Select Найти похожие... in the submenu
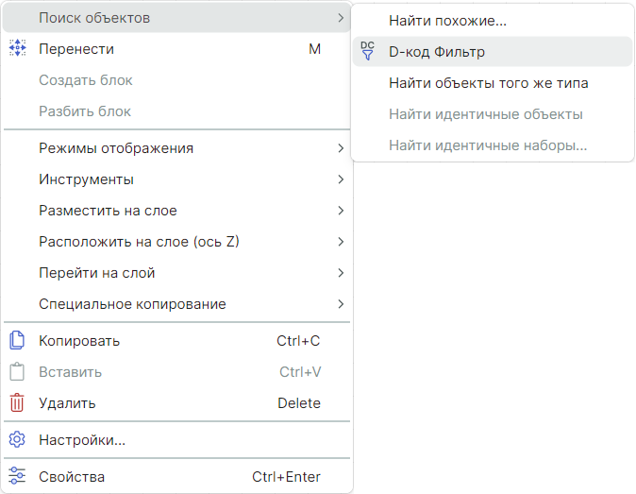This screenshot has width=636, height=494. 447,20
